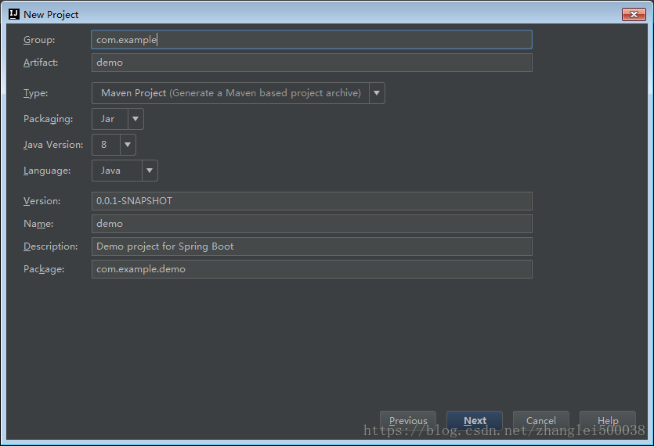Viewport: 654px width, 446px height.
Task: Click the Java language combo box
Action: tap(116, 171)
